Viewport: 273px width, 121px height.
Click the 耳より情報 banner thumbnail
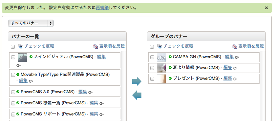(161, 68)
